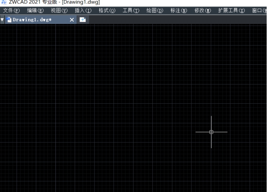Open the 视图(V) menu

59,11
